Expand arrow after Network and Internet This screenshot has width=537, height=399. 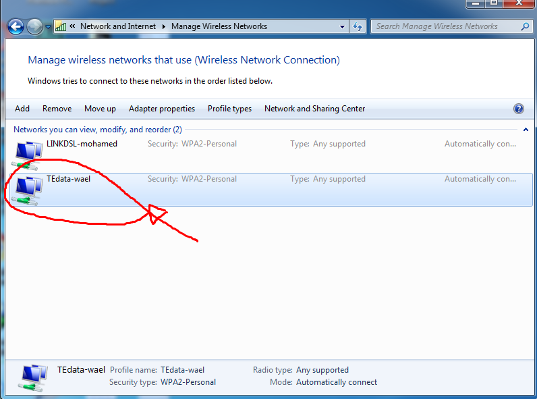click(164, 26)
